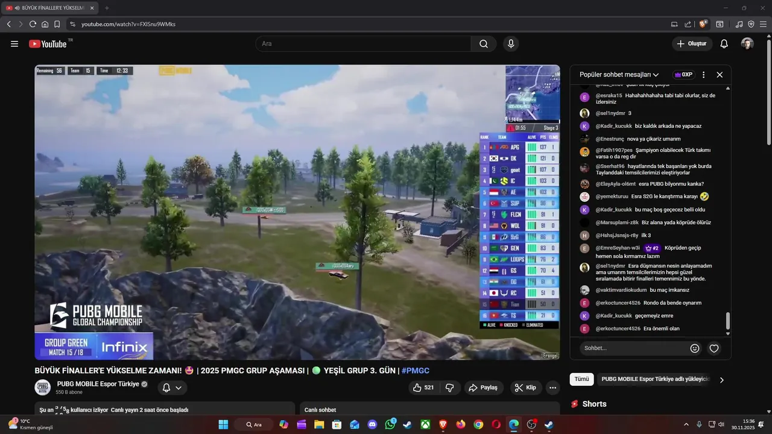
Task: Select PUBG MOBILE Espor Türkiye uploader chip
Action: point(655,379)
